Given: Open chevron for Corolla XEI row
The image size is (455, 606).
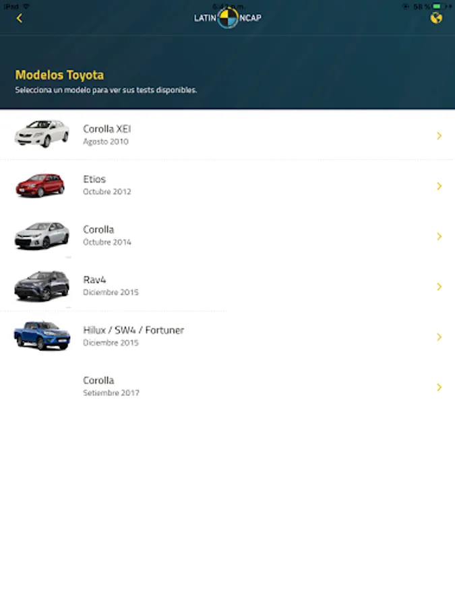Looking at the screenshot, I should pos(439,135).
